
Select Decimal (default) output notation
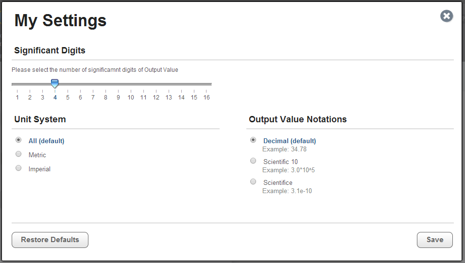point(253,140)
